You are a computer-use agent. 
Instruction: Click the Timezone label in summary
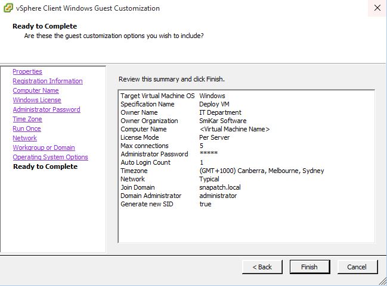tap(134, 171)
